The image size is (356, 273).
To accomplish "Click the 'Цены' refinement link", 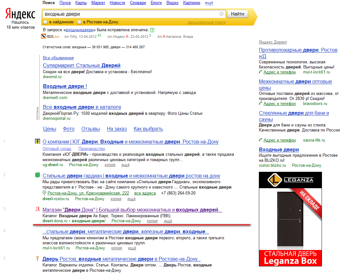I will 50,129.
